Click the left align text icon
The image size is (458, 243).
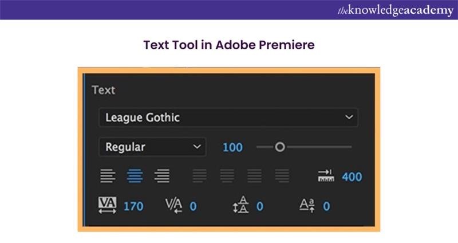(x=108, y=177)
